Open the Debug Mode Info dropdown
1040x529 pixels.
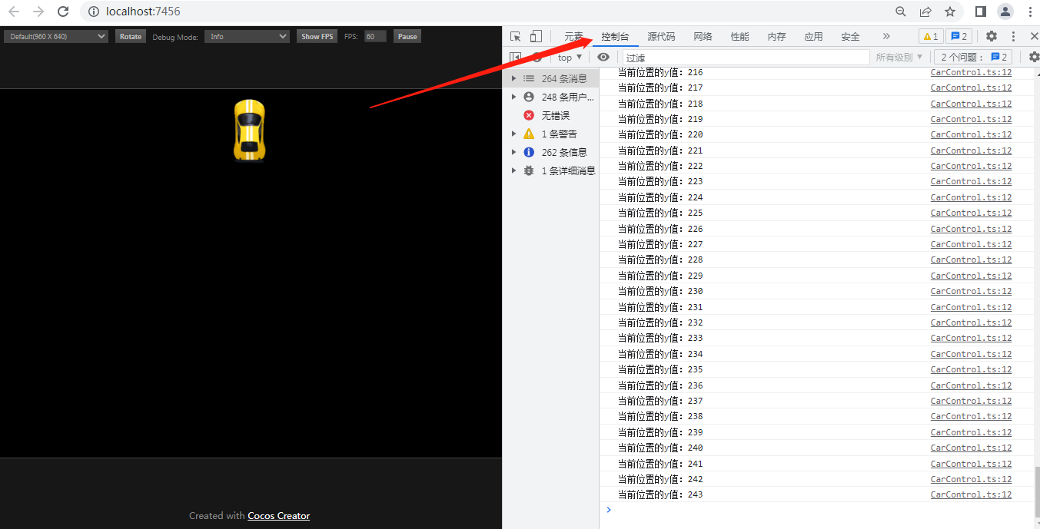point(247,36)
